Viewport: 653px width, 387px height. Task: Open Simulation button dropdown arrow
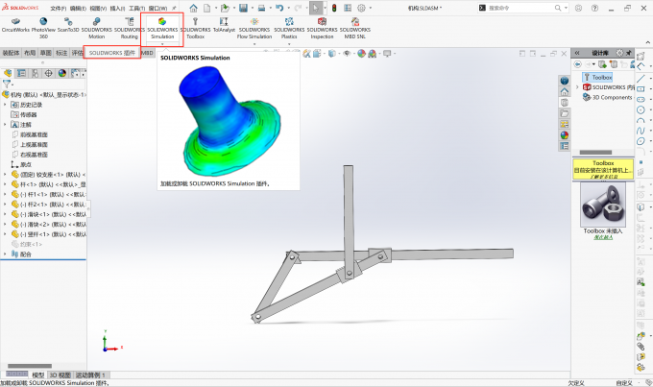(x=162, y=44)
